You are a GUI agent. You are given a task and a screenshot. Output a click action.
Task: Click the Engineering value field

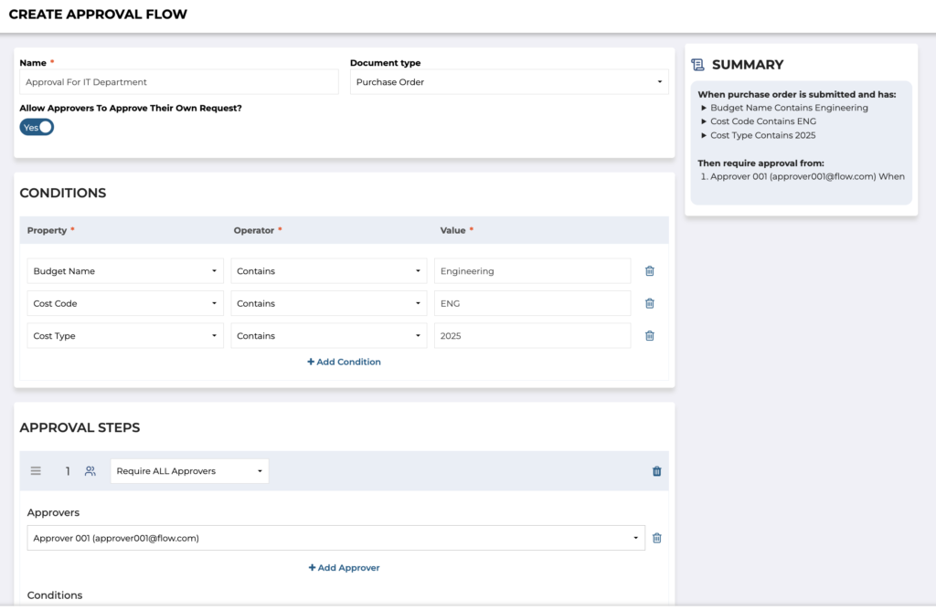(532, 271)
